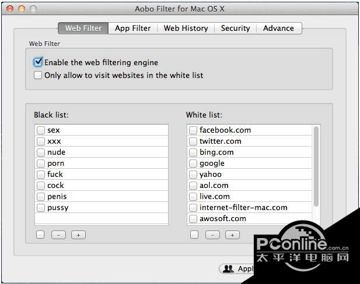Select the 'awosoft.com' row text
Viewport: 360px width, 284px height.
click(x=223, y=218)
